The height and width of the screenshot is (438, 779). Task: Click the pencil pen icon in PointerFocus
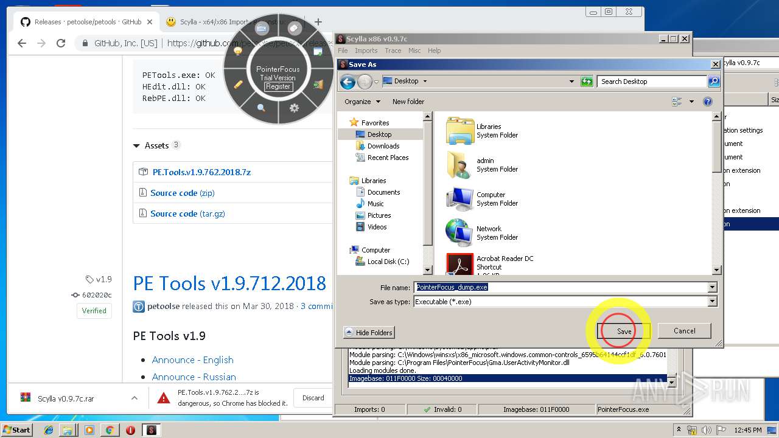point(238,84)
